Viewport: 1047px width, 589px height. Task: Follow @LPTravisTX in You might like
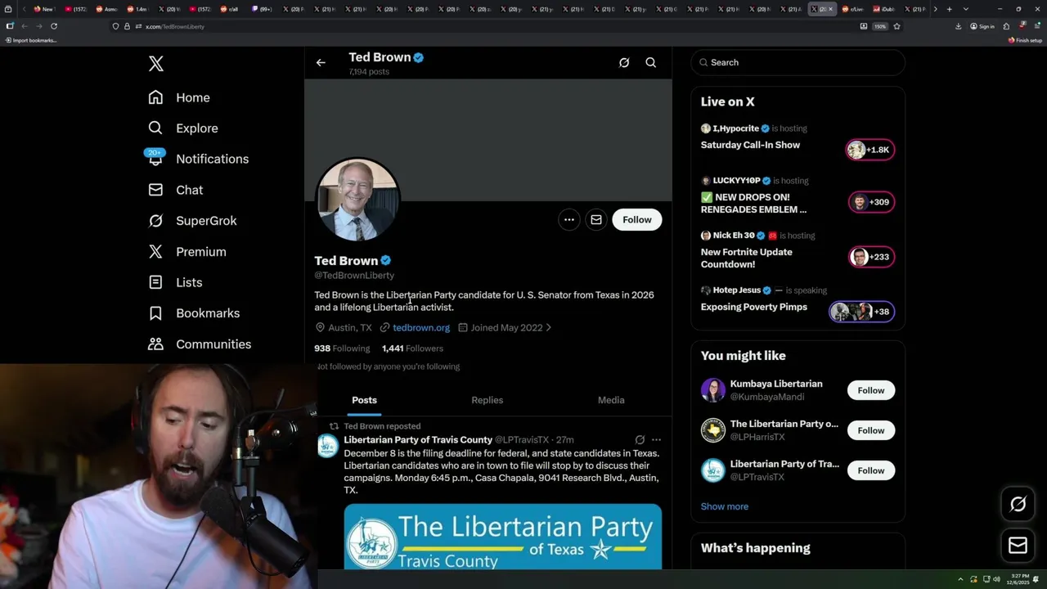[x=871, y=470]
